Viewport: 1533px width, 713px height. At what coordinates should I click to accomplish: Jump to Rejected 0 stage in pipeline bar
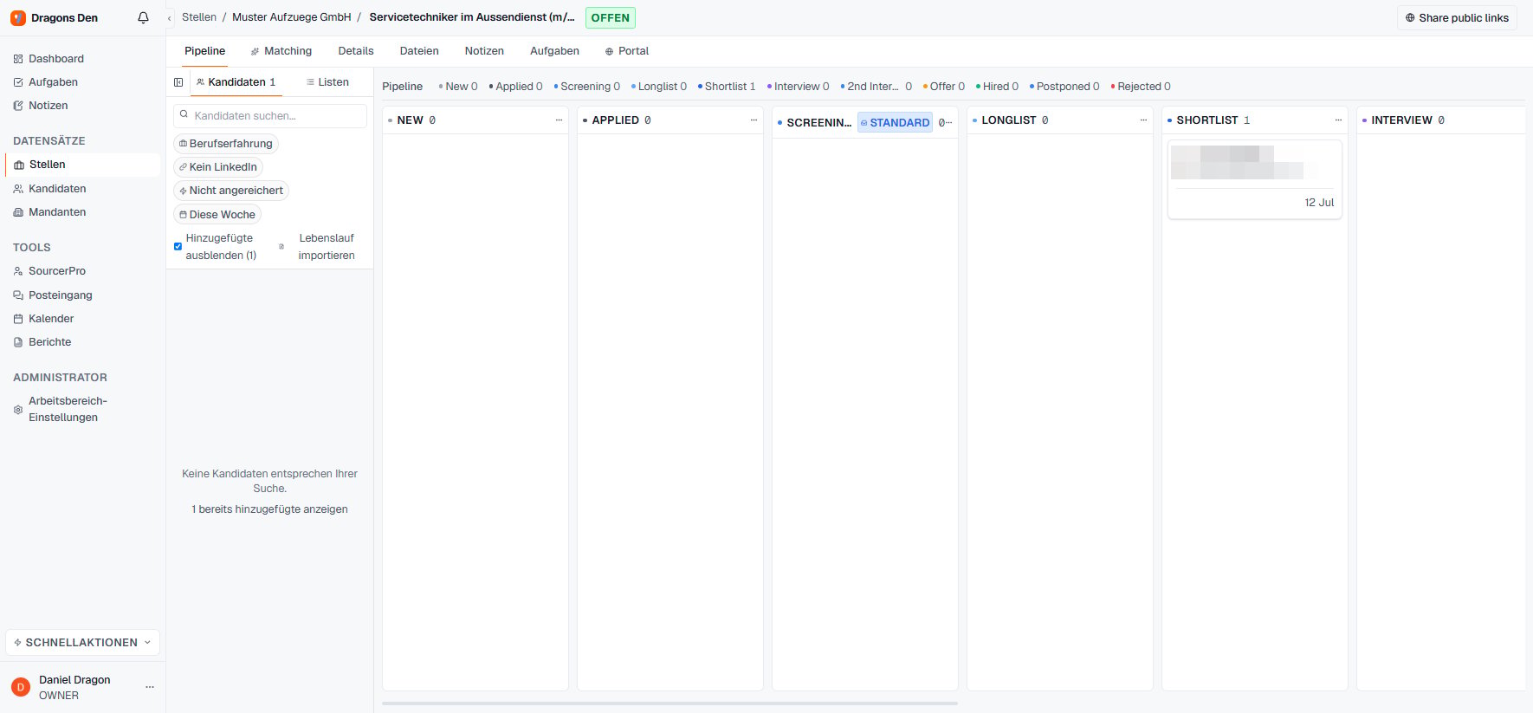coord(1141,87)
